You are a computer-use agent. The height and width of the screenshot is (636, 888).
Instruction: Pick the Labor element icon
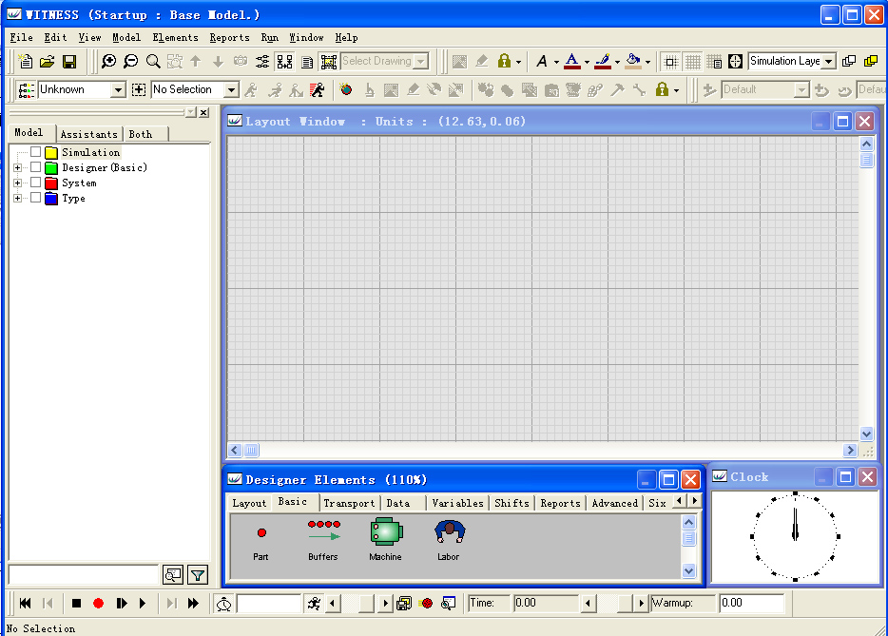click(x=448, y=531)
